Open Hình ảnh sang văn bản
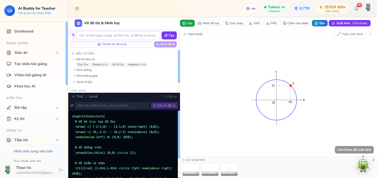The image size is (377, 178). pyautogui.click(x=33, y=151)
